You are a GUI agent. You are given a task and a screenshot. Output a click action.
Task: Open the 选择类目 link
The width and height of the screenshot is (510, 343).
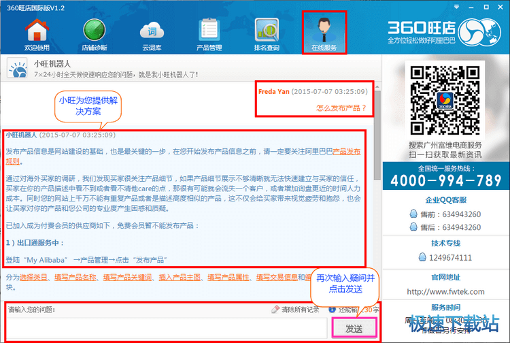click(33, 277)
